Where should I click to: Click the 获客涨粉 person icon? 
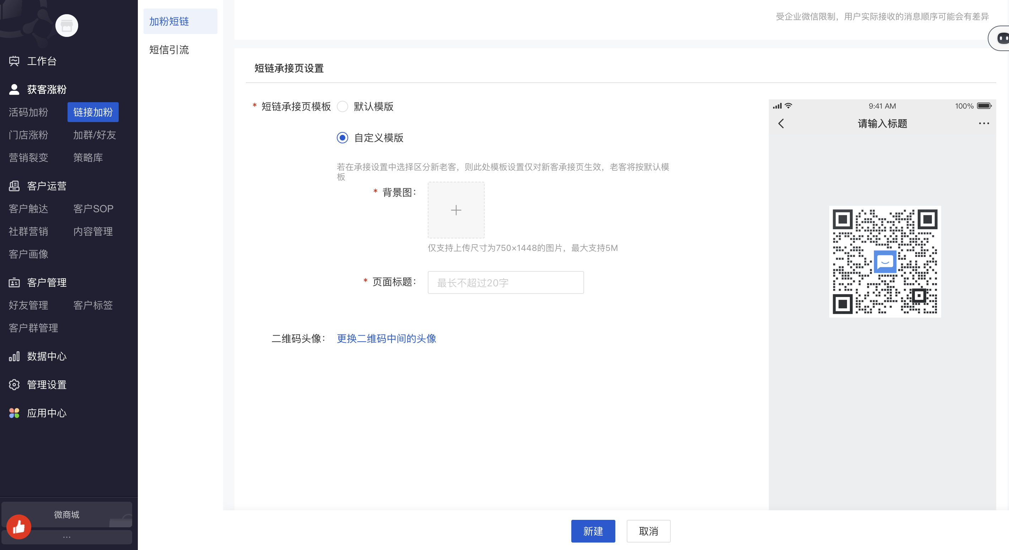coord(14,89)
